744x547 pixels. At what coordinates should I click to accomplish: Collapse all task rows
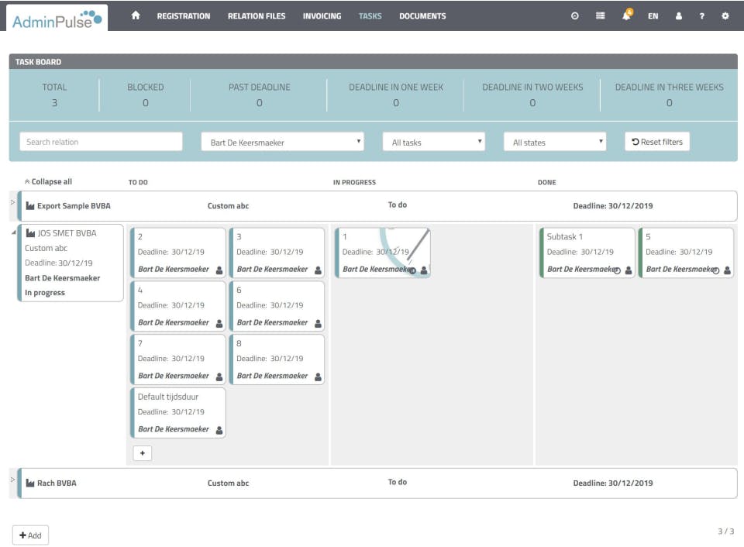pyautogui.click(x=48, y=182)
